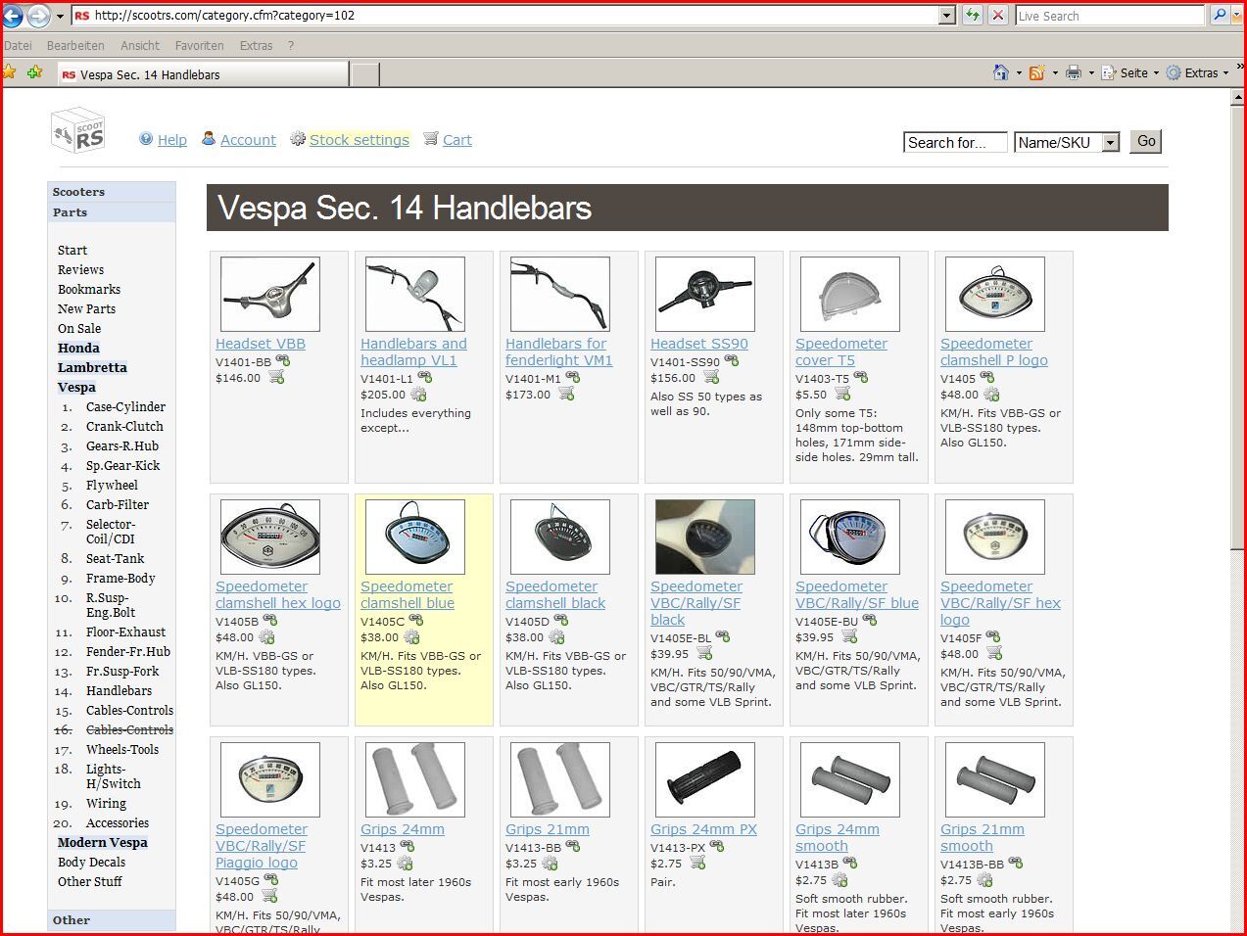Click the gear stock icon beside $205.00 price
This screenshot has width=1247, height=936.
pyautogui.click(x=418, y=395)
